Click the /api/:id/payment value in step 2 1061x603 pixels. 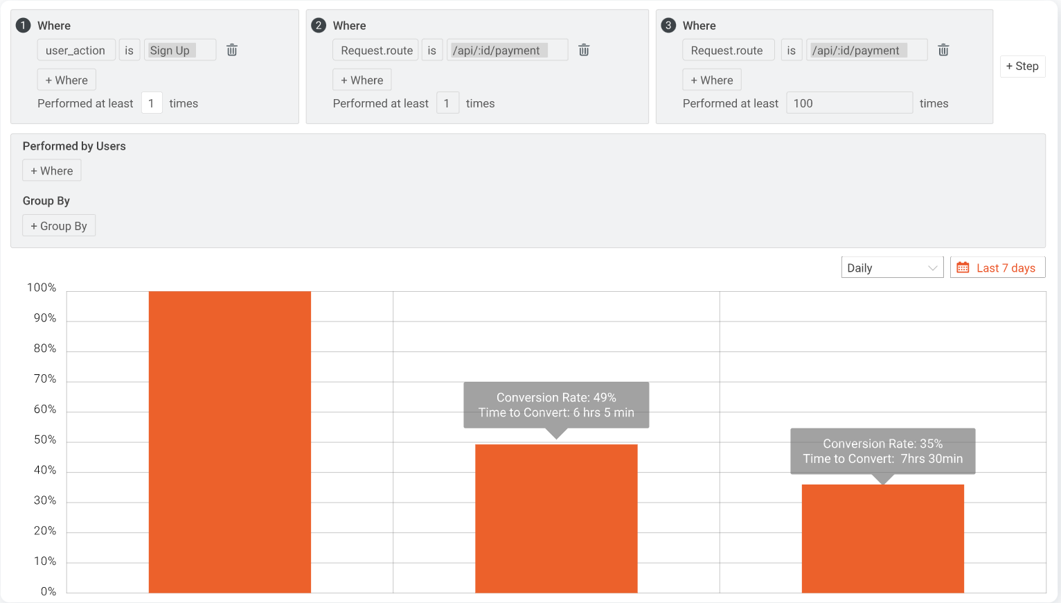507,49
